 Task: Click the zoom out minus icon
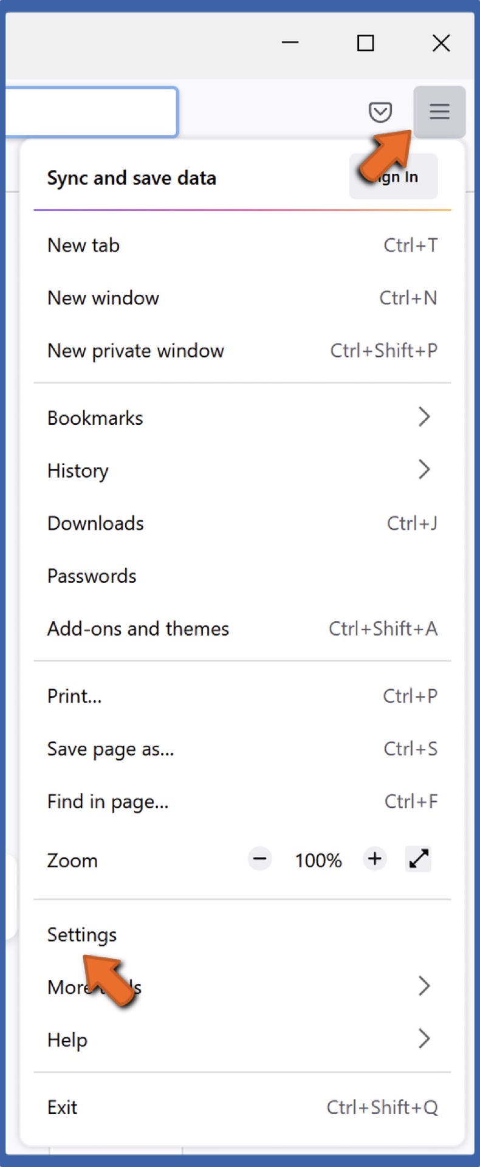pyautogui.click(x=259, y=859)
